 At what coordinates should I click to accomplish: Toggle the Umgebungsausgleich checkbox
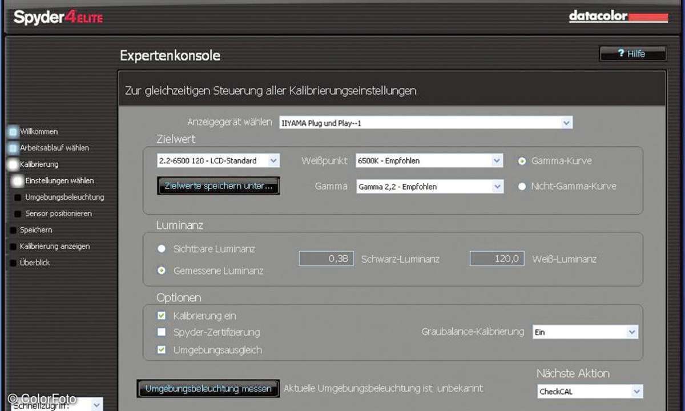point(162,349)
